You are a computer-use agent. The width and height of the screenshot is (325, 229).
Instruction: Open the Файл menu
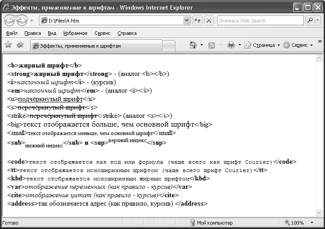coord(12,33)
